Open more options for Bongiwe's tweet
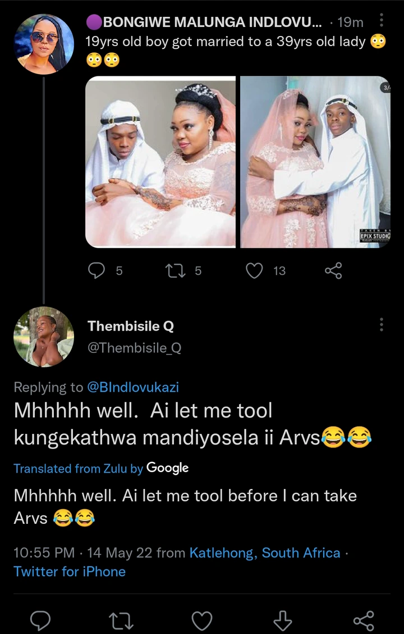Viewport: 404px width, 634px height. [382, 21]
